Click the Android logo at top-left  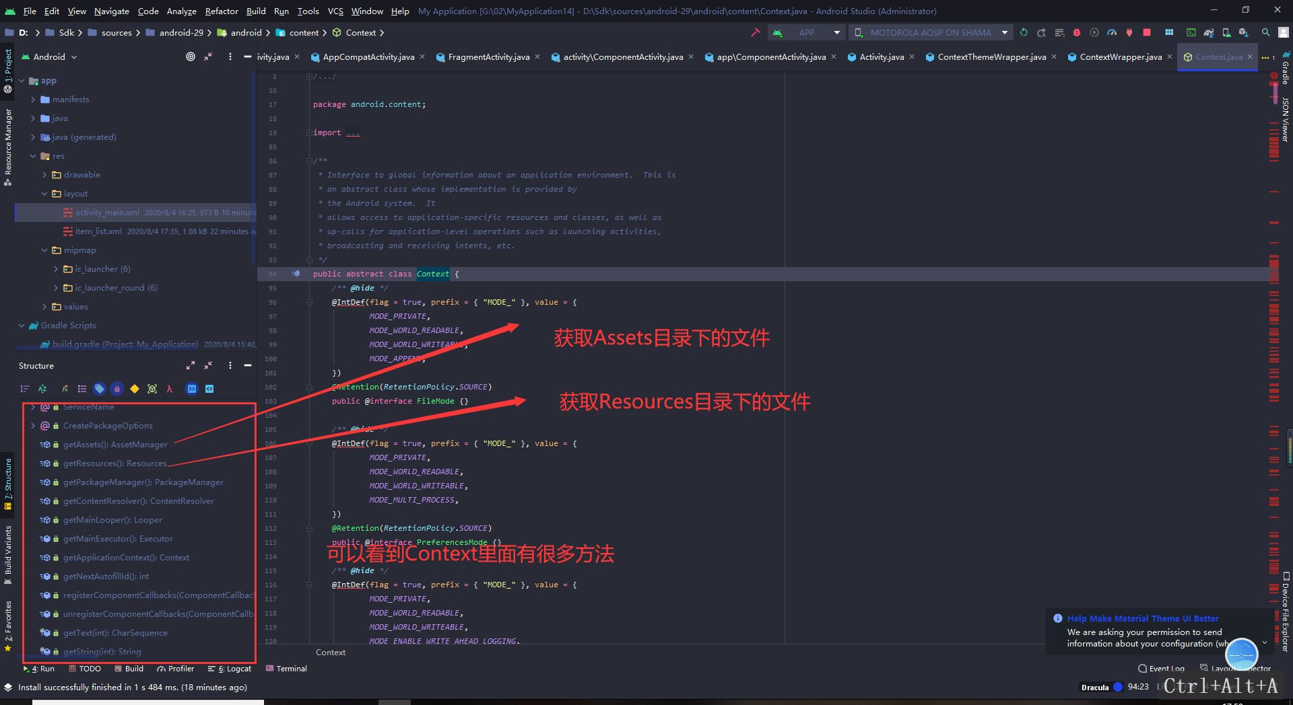point(9,11)
